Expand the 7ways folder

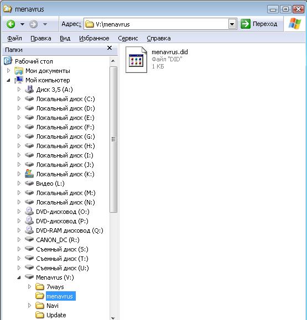tap(29, 286)
